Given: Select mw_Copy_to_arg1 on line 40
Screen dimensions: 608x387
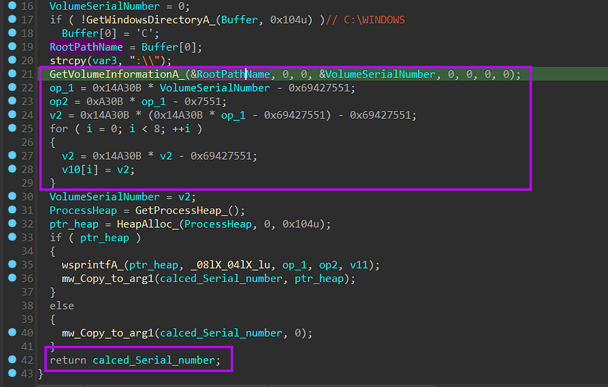Looking at the screenshot, I should pos(108,333).
